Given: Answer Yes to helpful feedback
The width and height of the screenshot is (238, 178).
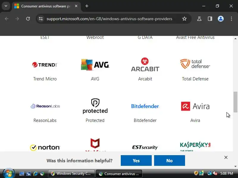Looking at the screenshot, I should click(x=136, y=160).
